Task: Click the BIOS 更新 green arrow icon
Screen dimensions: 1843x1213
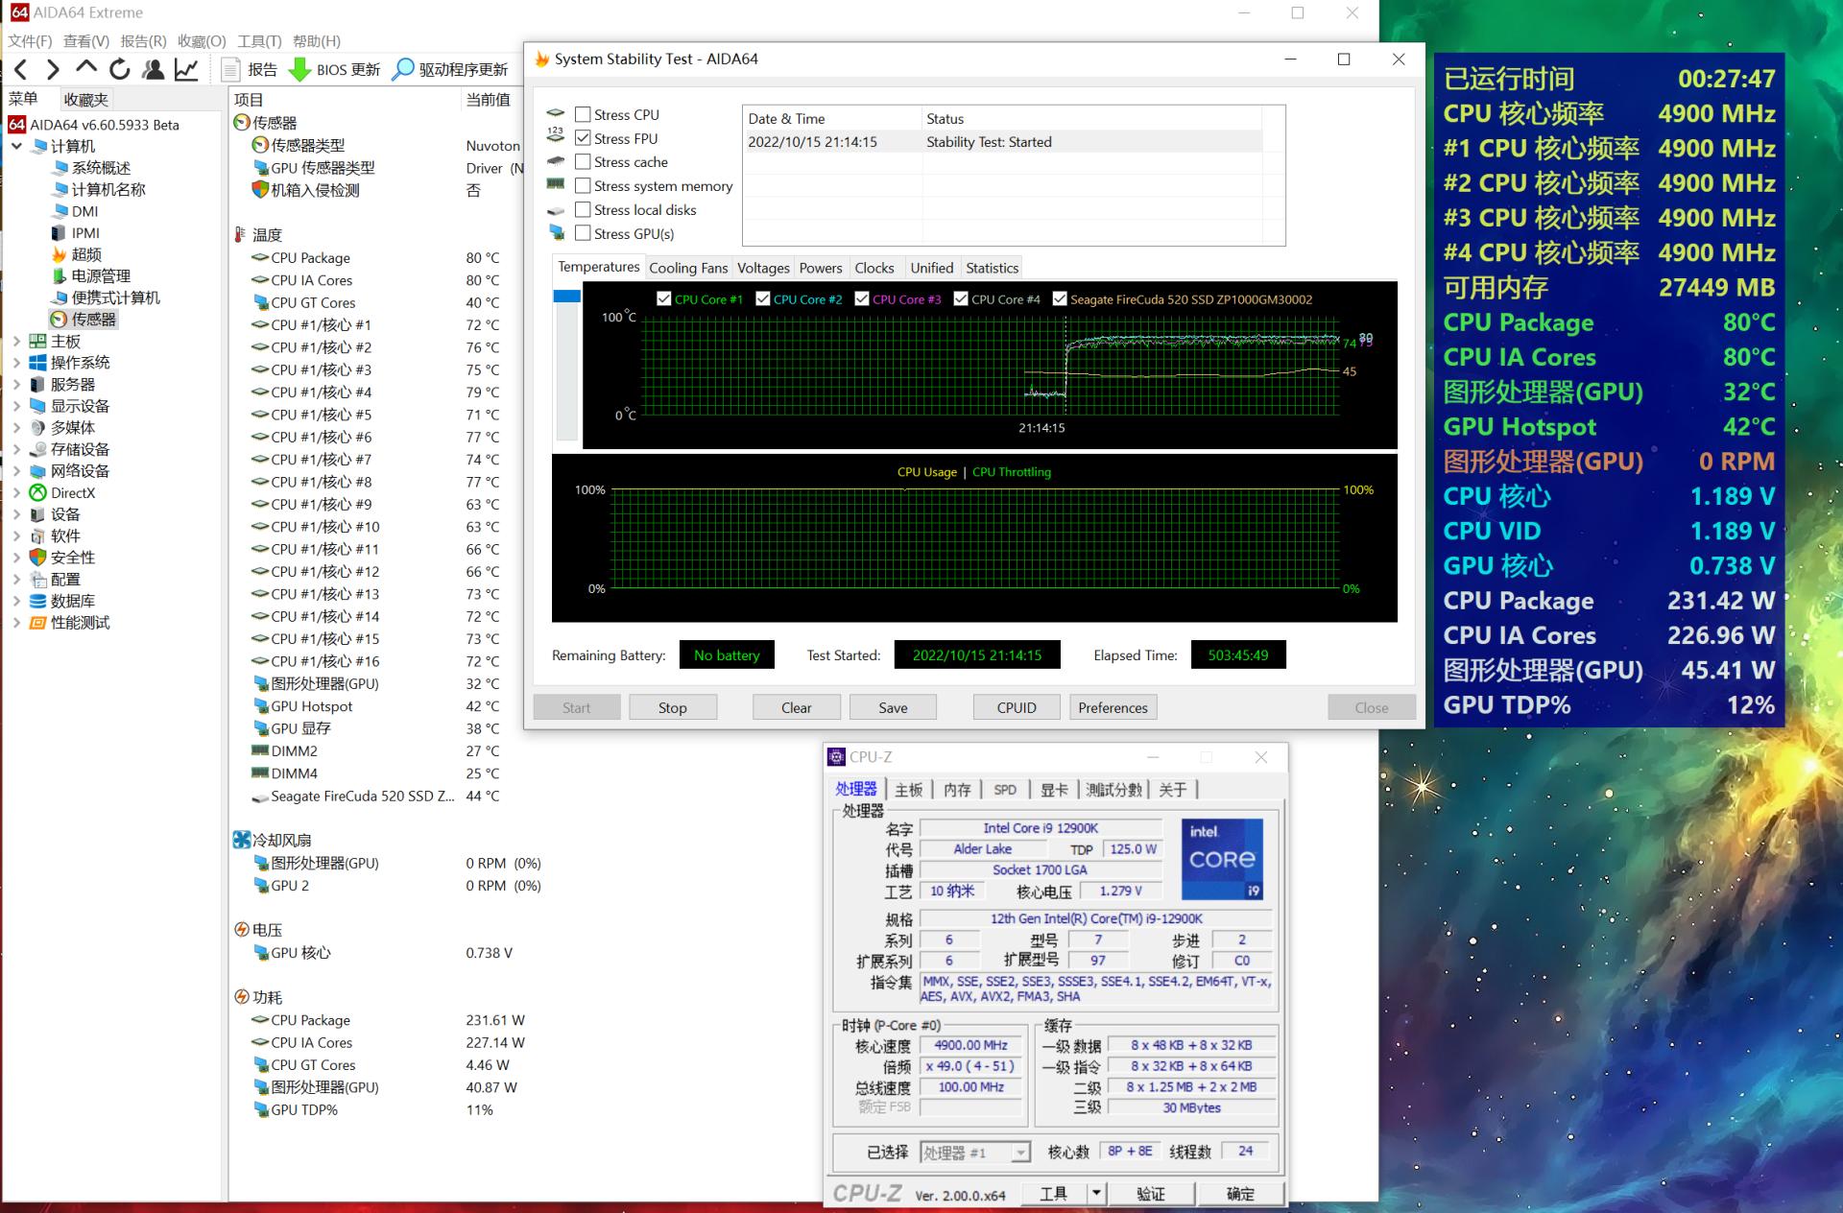Action: [301, 69]
